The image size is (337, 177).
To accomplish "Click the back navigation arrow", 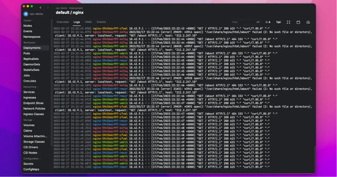I will [x=40, y=8].
